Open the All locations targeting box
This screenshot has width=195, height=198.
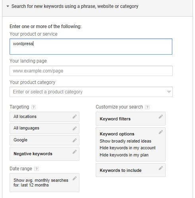[44, 117]
